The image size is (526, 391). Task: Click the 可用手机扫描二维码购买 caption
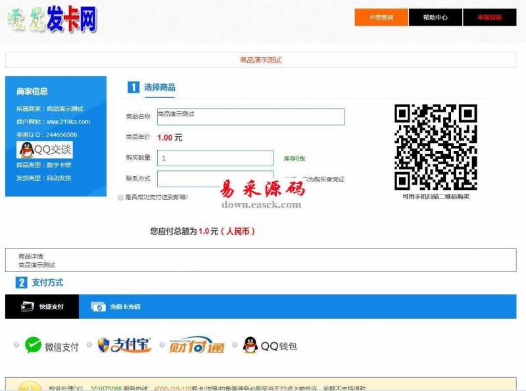click(x=436, y=196)
